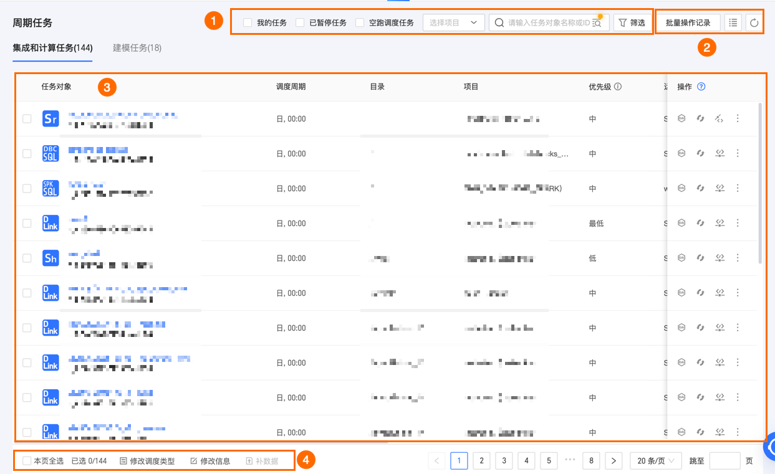Image resolution: width=775 pixels, height=474 pixels.
Task: Click 修改调度类型 in the bottom bar
Action: (147, 461)
